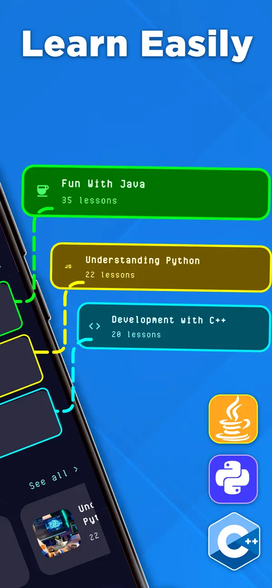272x588 pixels.
Task: Click the code brackets icon on C++ card
Action: click(x=94, y=326)
